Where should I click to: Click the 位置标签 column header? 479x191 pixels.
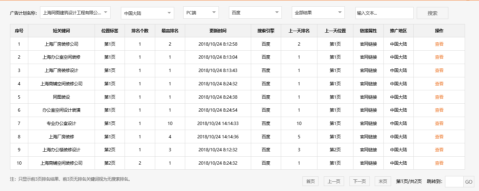click(110, 31)
